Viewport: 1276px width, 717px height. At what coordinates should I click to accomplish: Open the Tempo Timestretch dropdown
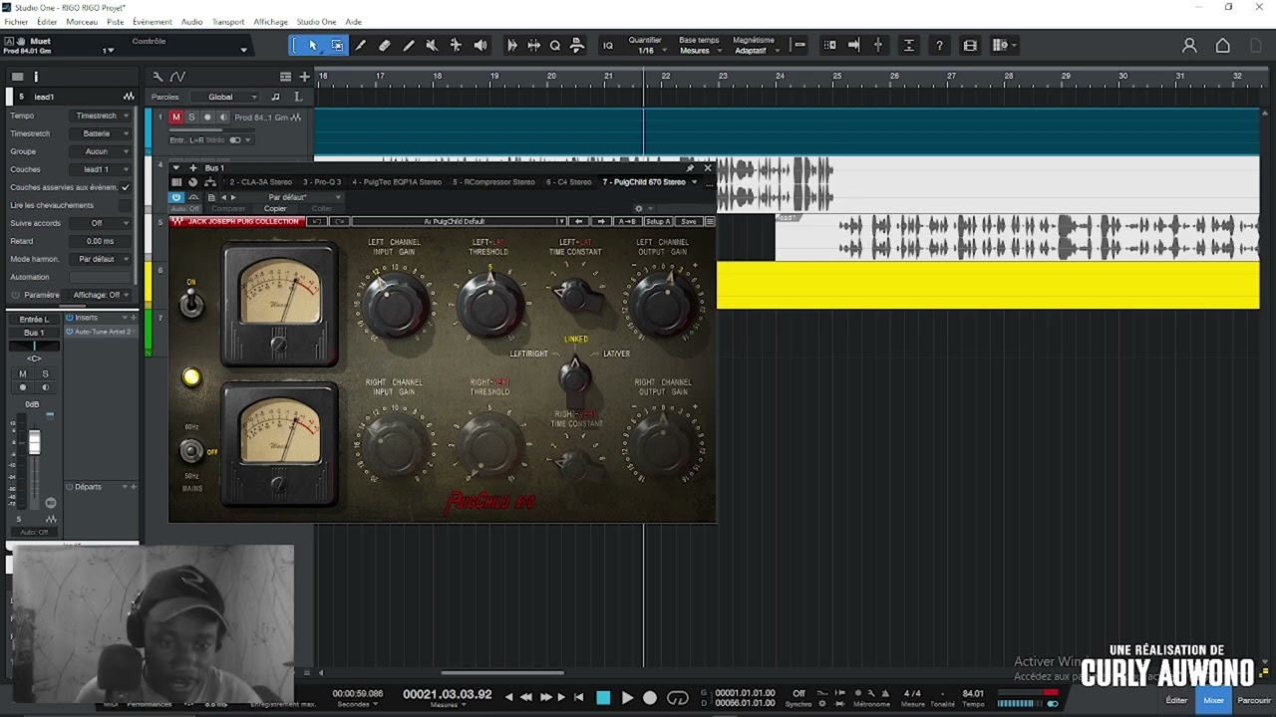tap(102, 116)
